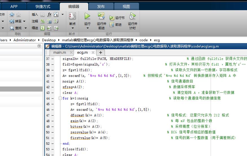Add a new editor tab with plus button
The width and height of the screenshot is (247, 156).
(x=100, y=52)
